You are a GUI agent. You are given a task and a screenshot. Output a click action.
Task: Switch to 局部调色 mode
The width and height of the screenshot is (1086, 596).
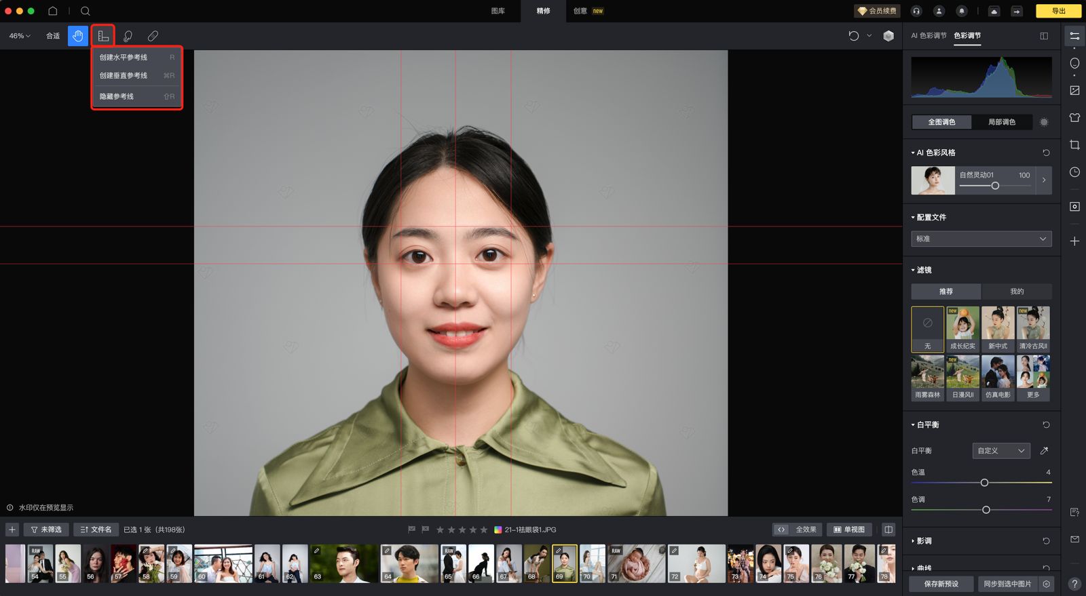coord(1001,122)
